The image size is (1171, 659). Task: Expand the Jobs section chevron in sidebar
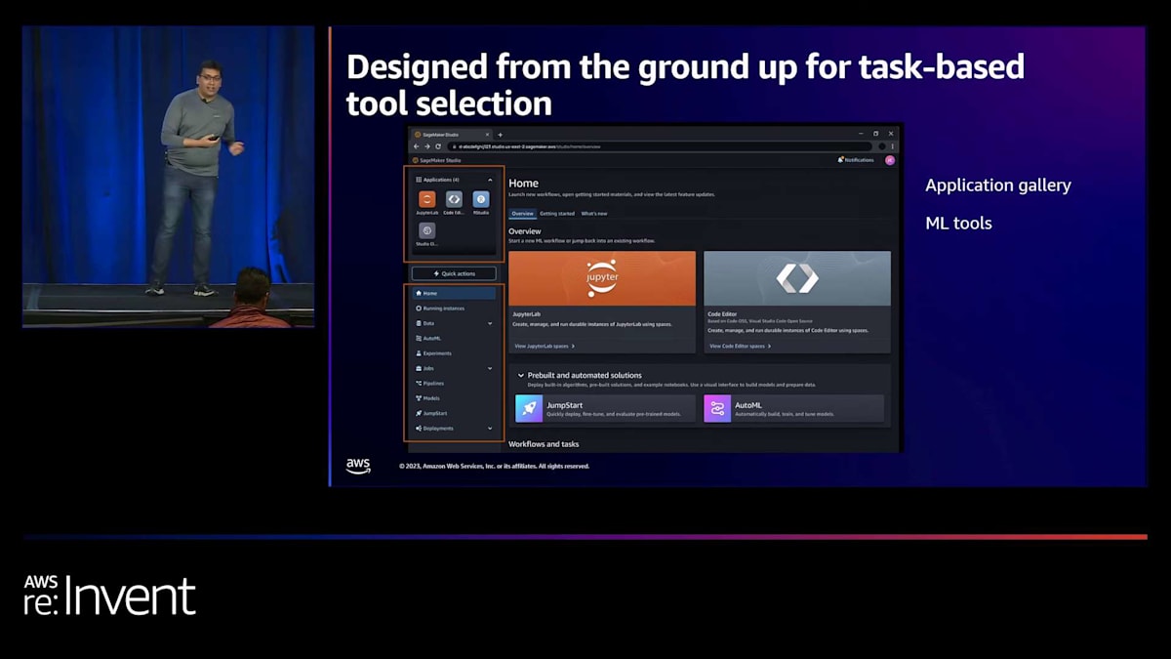coord(490,368)
